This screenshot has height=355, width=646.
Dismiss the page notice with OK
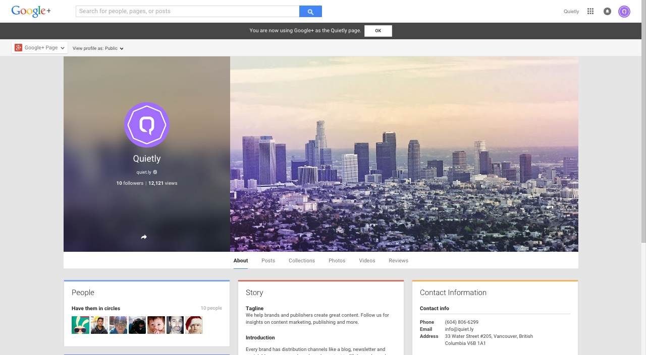point(378,31)
